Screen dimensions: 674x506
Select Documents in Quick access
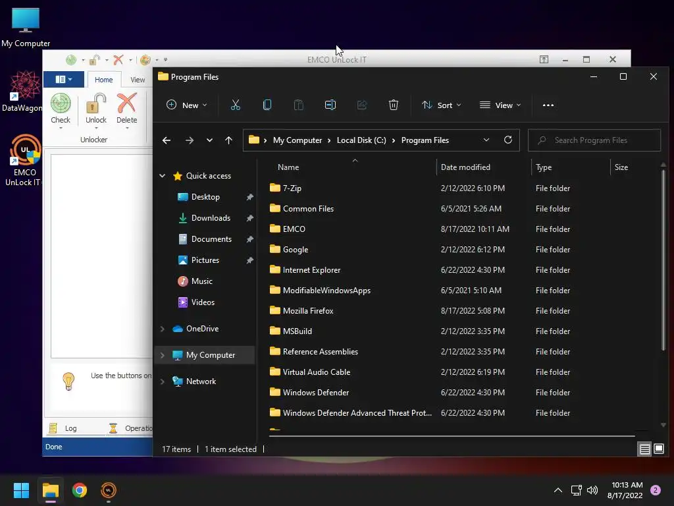(211, 239)
